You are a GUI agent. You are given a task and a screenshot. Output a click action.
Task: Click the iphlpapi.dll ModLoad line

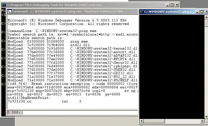point(72,66)
